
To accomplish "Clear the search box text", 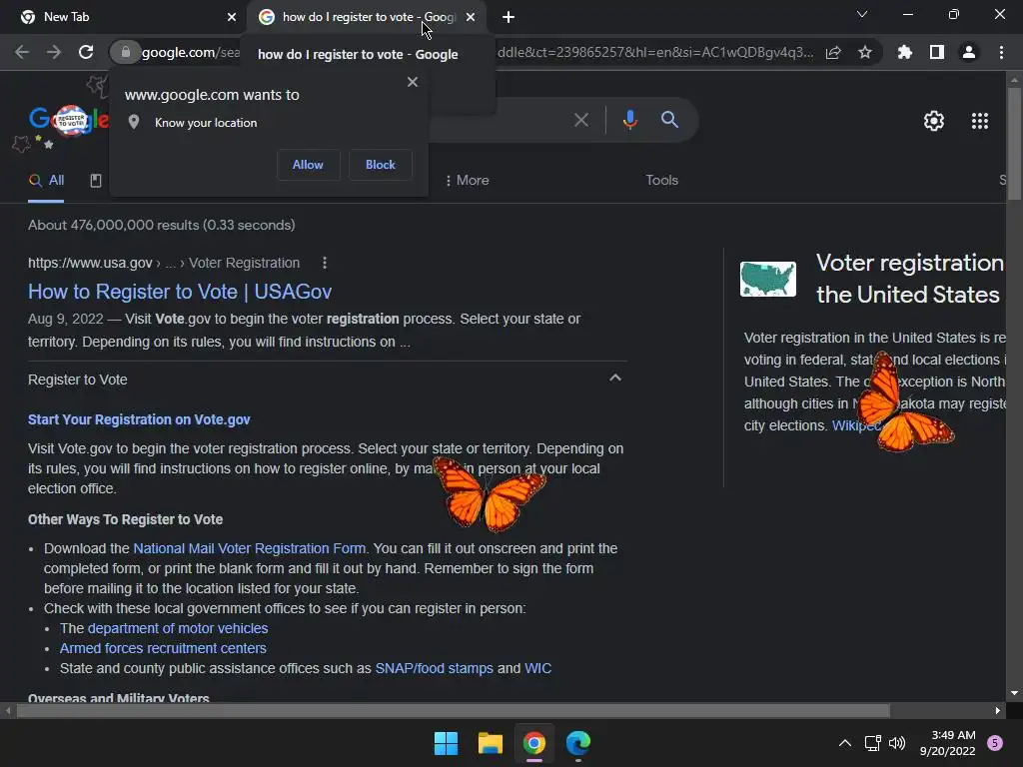I will 580,120.
